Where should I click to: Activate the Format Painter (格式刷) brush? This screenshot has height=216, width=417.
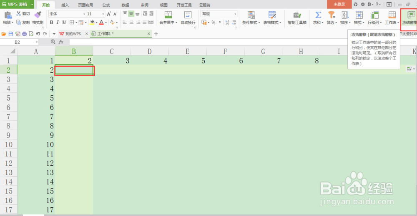coord(38,15)
